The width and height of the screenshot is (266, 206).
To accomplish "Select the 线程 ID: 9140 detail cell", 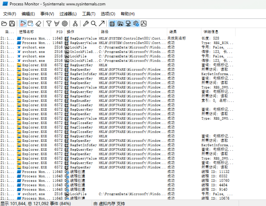I will 214,189.
